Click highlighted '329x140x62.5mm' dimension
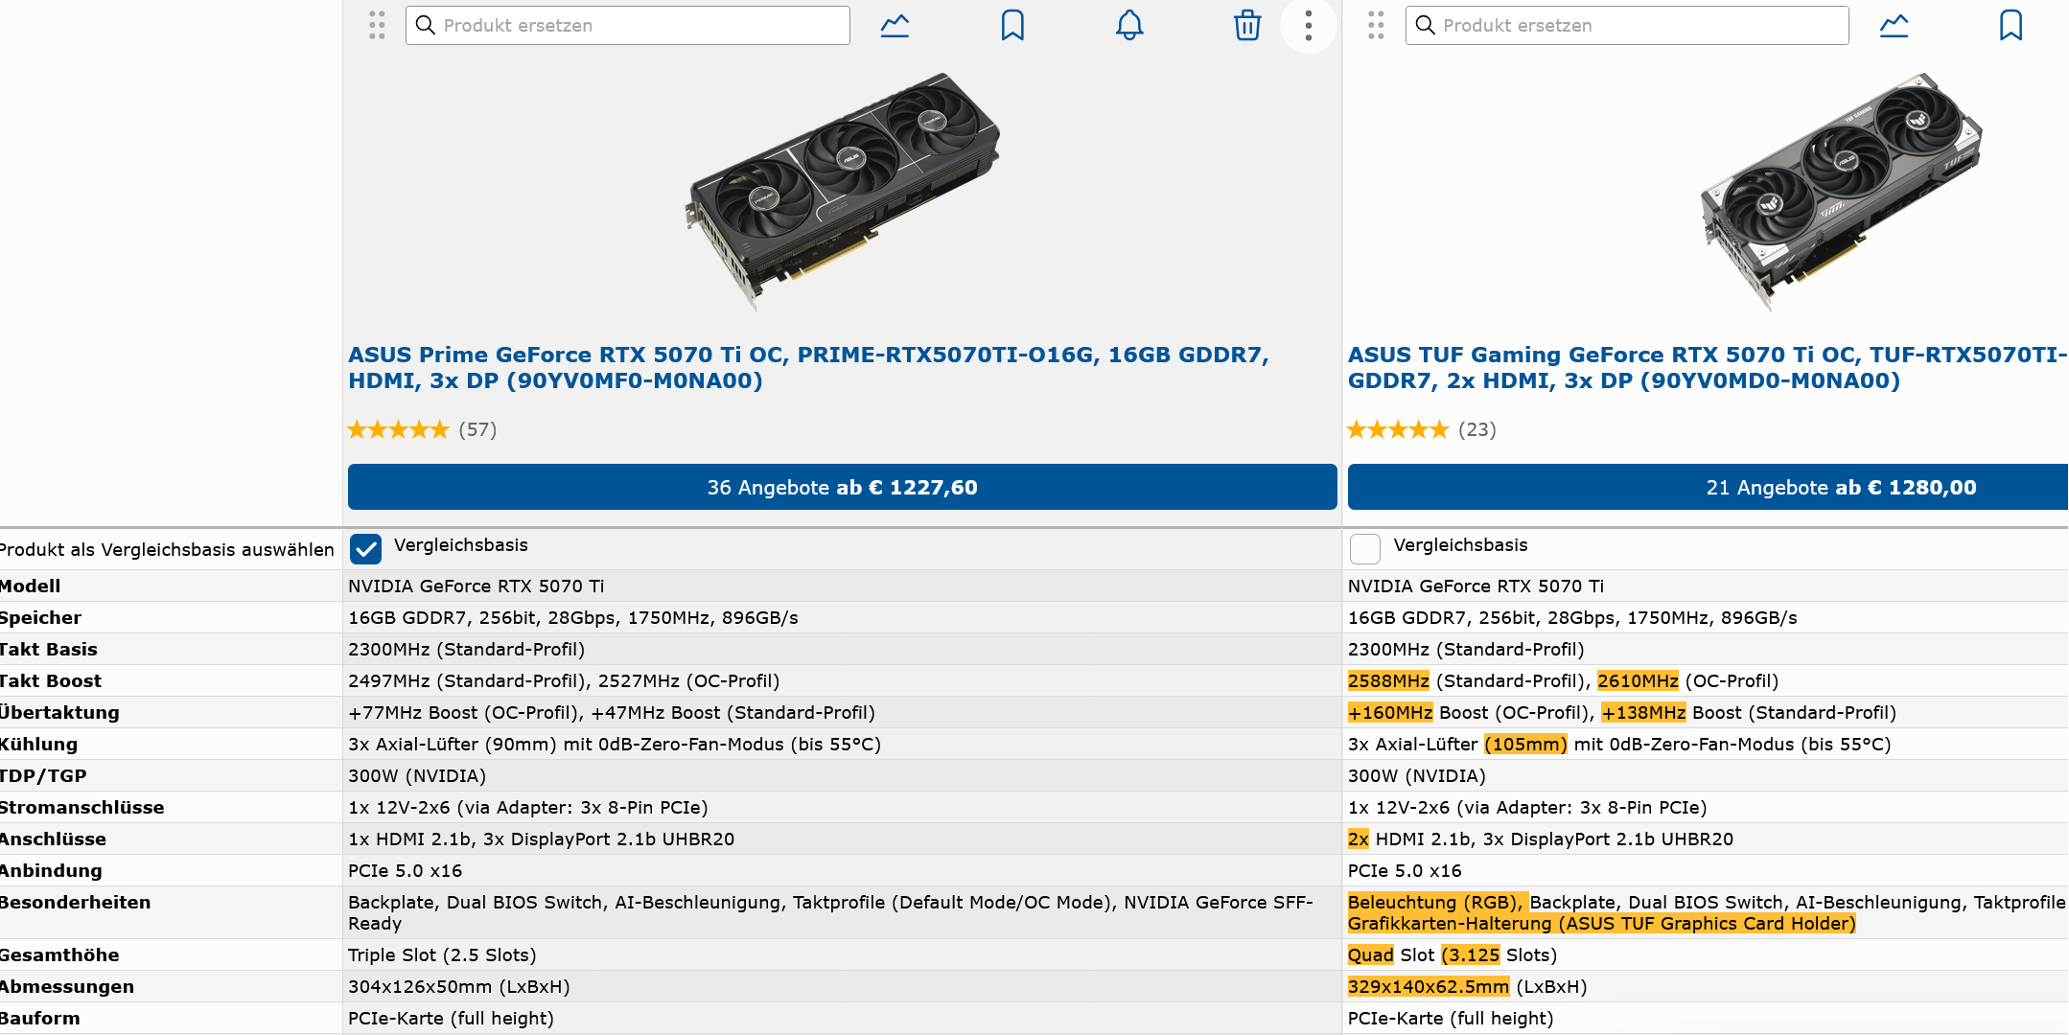 [1429, 986]
